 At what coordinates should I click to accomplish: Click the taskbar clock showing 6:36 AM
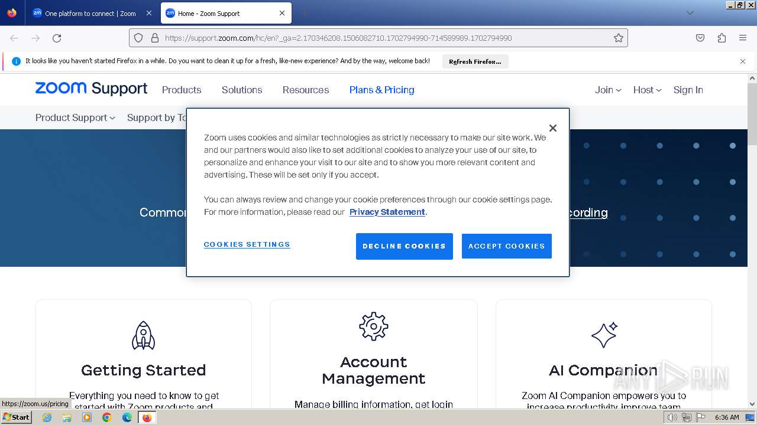[x=727, y=417]
